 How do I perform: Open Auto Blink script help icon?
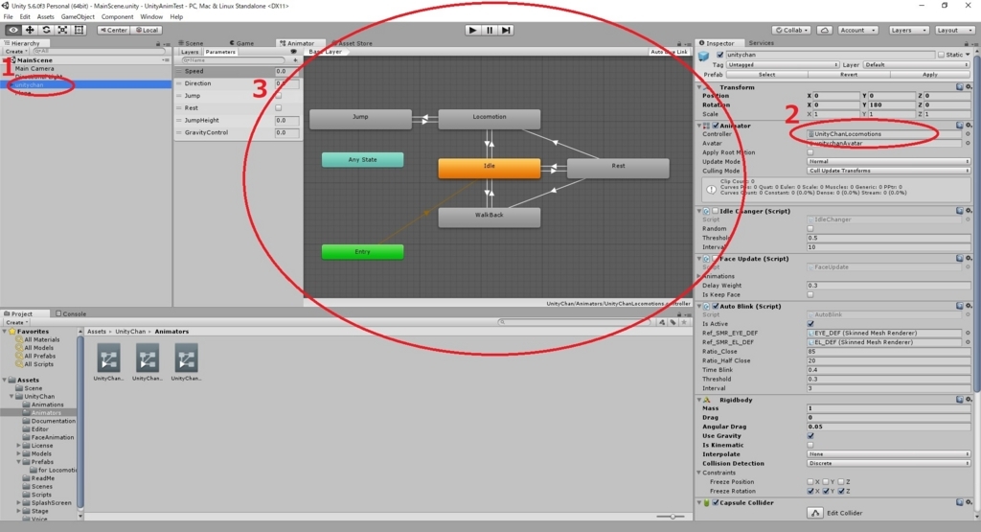(960, 306)
